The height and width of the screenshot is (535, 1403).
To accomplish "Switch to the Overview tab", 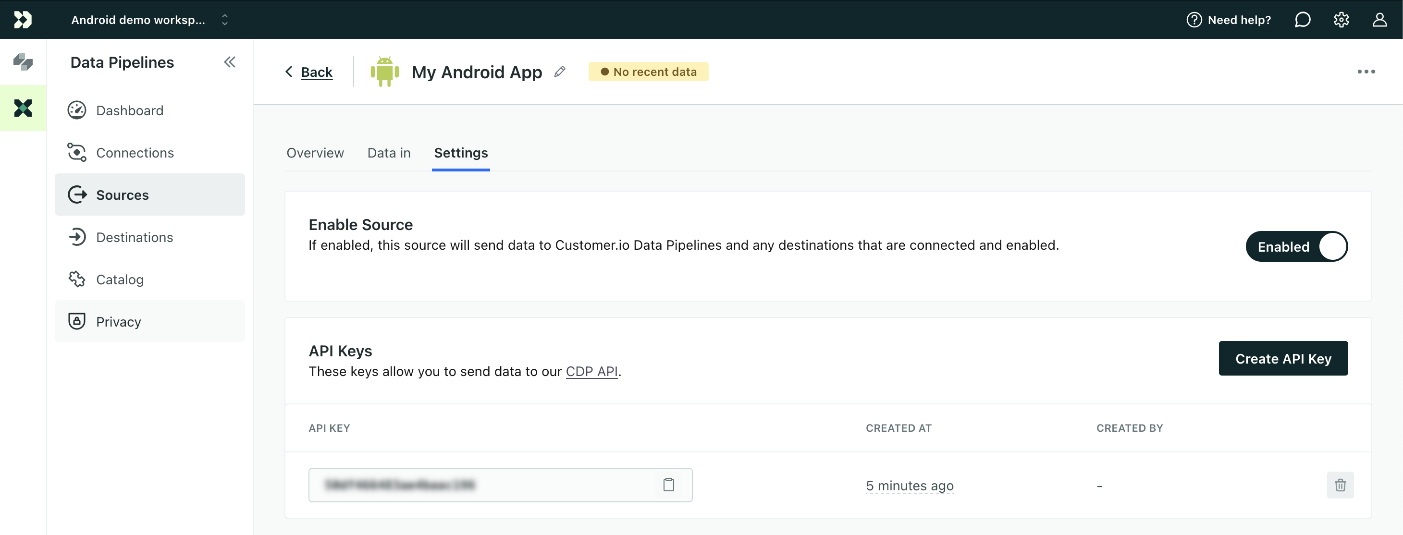I will (x=315, y=153).
